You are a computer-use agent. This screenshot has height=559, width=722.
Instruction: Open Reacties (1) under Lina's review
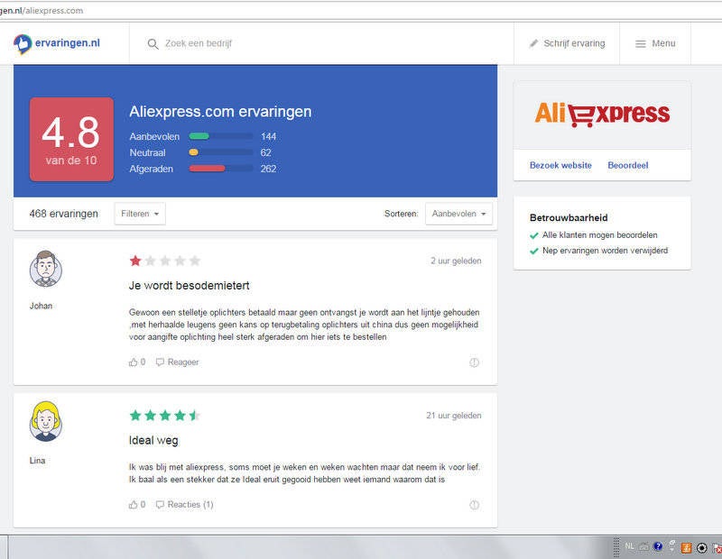190,505
